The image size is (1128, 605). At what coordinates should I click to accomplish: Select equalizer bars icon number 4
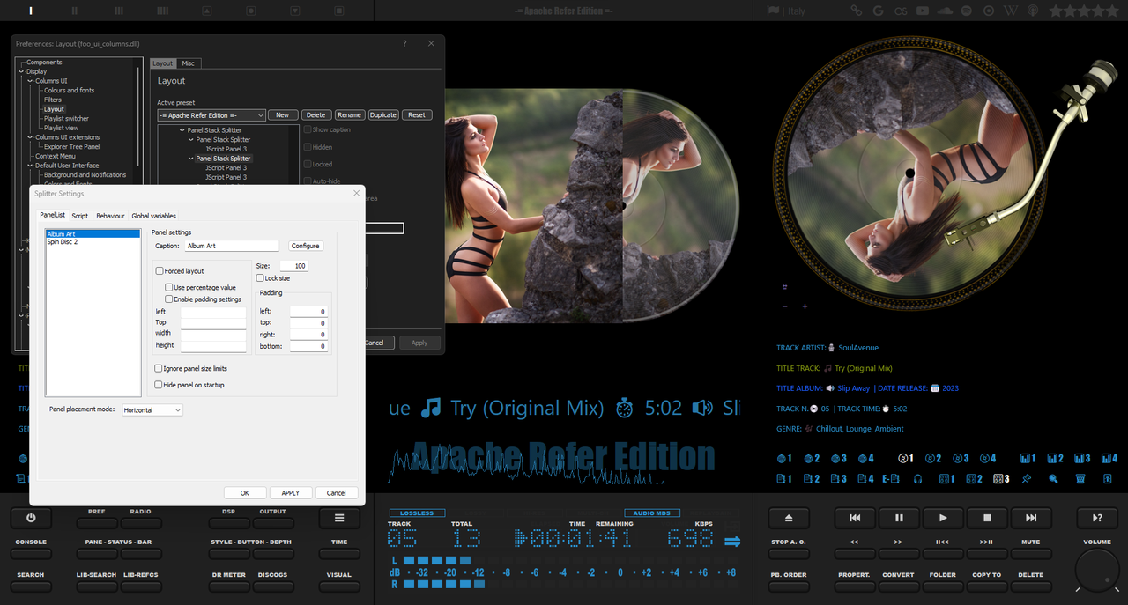click(x=1109, y=458)
